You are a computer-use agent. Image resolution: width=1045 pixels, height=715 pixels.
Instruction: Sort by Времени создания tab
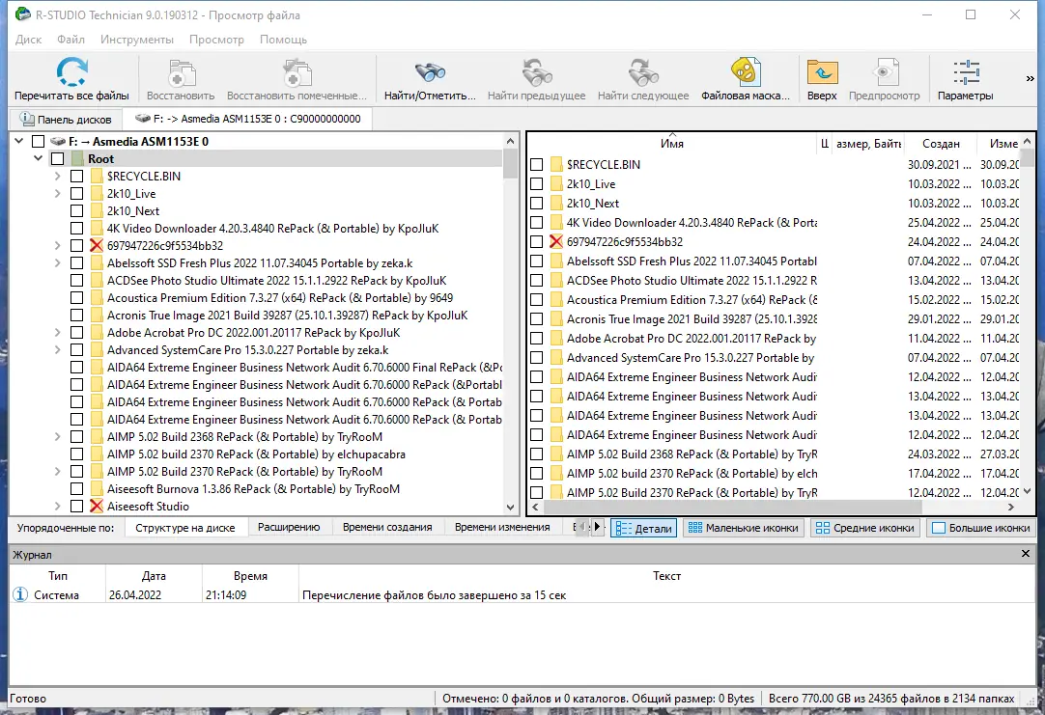coord(387,527)
